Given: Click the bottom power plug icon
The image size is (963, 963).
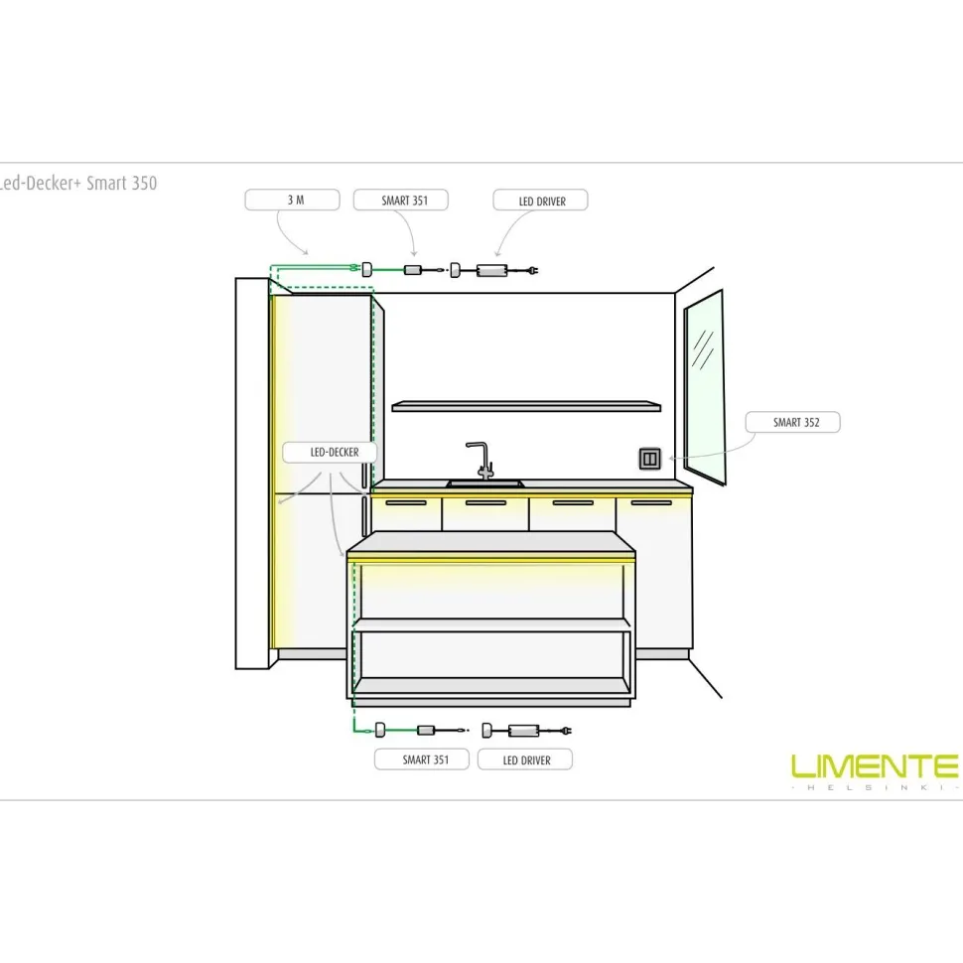Looking at the screenshot, I should (567, 731).
